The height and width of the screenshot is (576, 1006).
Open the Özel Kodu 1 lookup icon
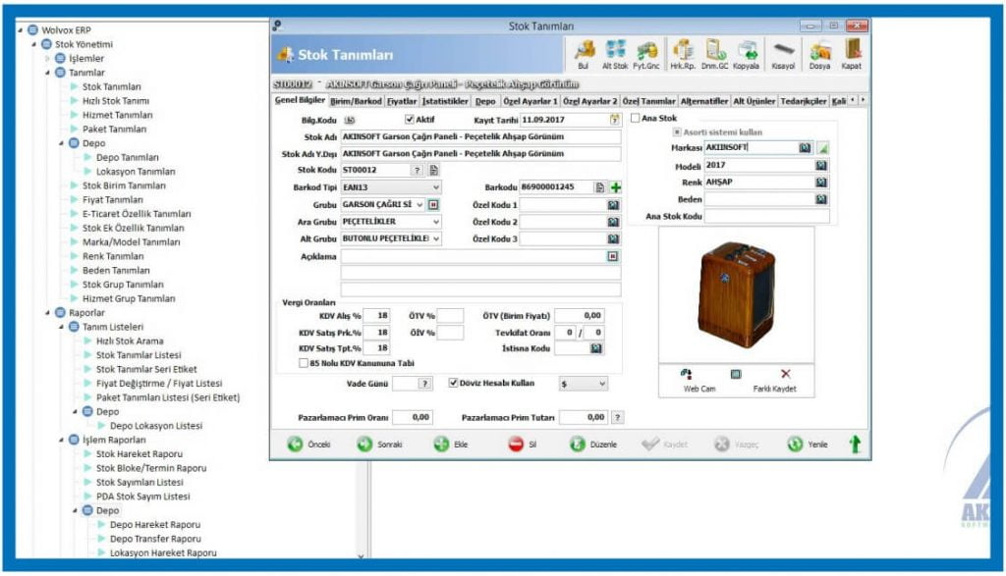click(x=613, y=205)
